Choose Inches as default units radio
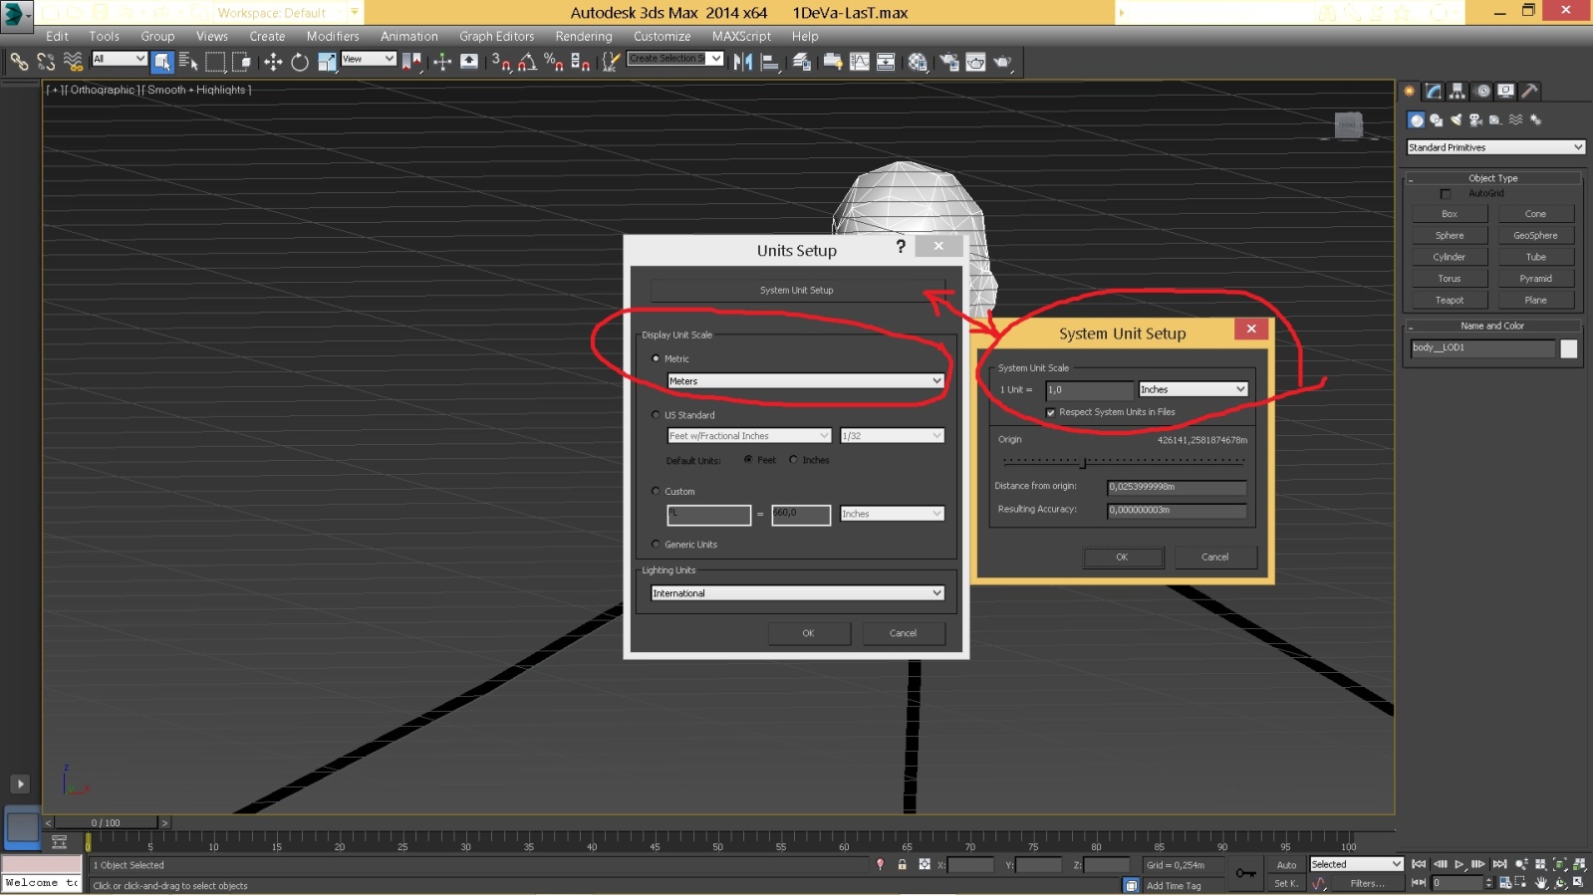Screen dimensions: 1593x895 [794, 460]
